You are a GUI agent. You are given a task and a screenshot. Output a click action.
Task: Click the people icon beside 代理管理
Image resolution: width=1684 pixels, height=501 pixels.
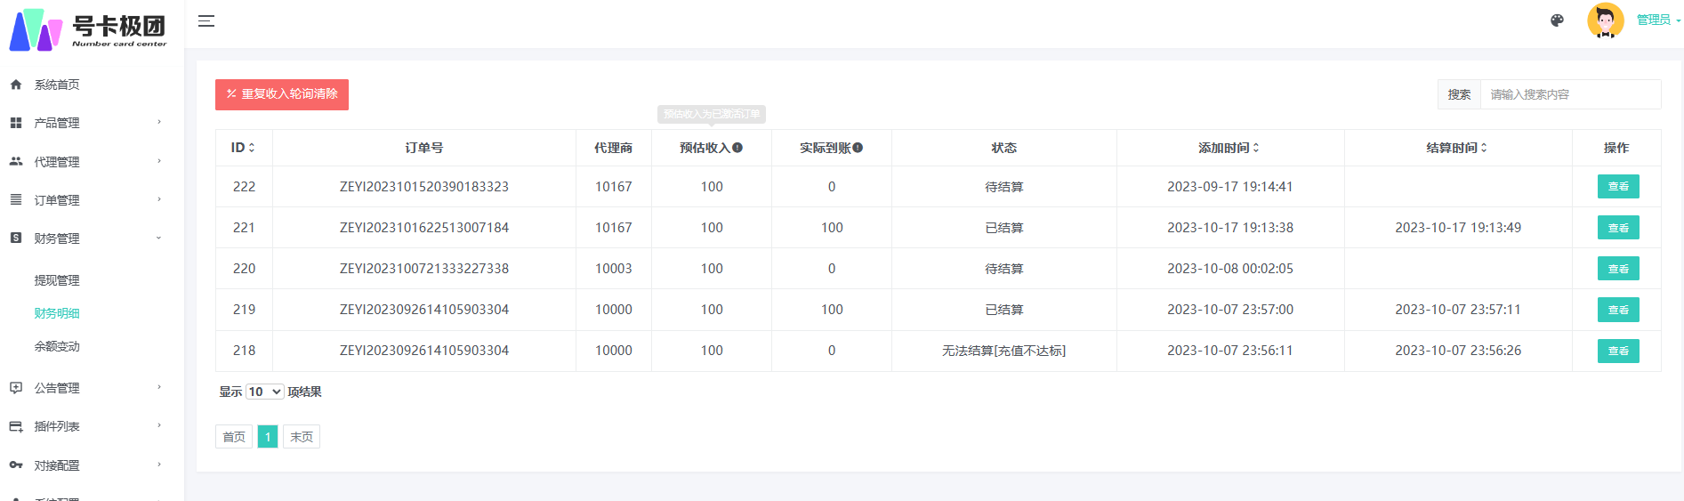[16, 161]
